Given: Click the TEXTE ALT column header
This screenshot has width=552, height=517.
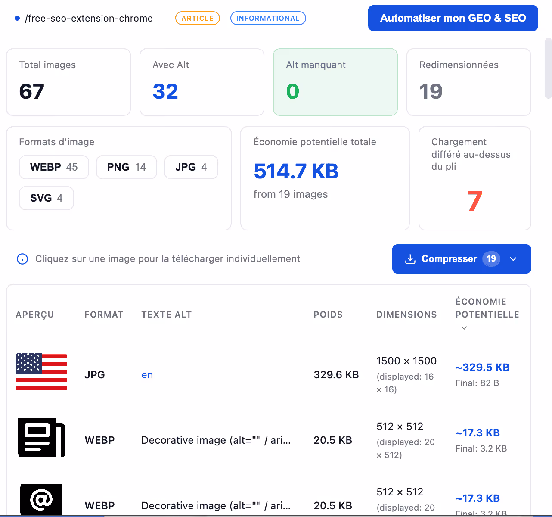Looking at the screenshot, I should [167, 315].
